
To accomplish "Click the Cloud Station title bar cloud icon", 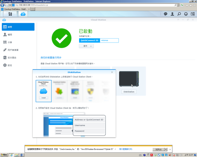I will click(4, 20).
